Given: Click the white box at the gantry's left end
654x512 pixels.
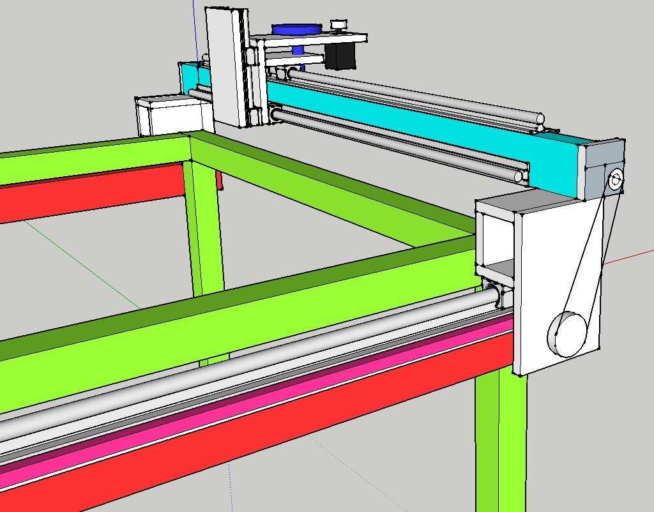Looking at the screenshot, I should (167, 116).
